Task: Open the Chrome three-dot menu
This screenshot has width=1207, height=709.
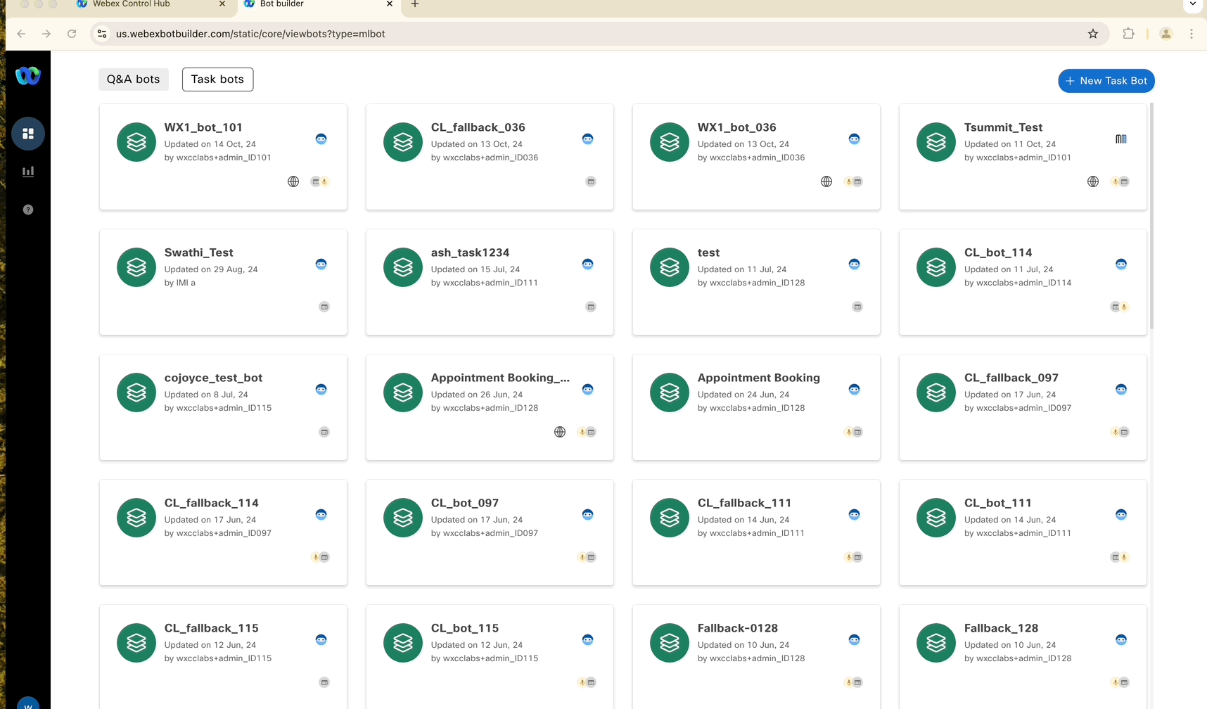Action: [x=1191, y=34]
